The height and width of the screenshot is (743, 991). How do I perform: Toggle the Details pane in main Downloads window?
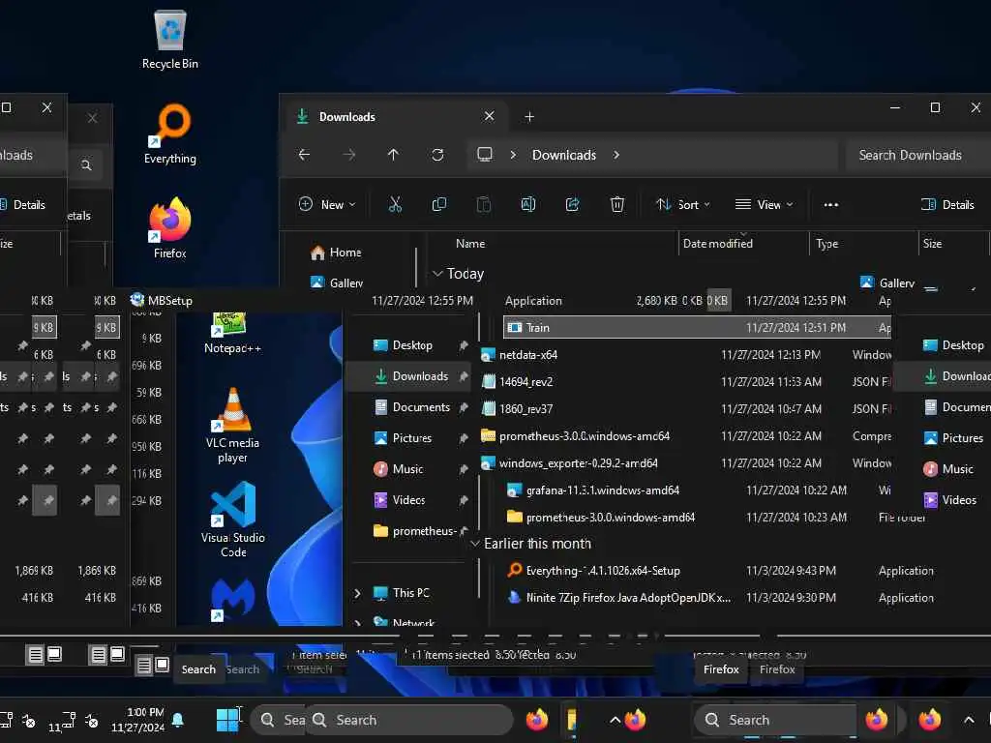(x=947, y=205)
